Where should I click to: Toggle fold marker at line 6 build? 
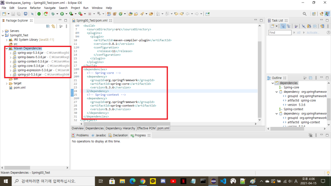click(78, 26)
